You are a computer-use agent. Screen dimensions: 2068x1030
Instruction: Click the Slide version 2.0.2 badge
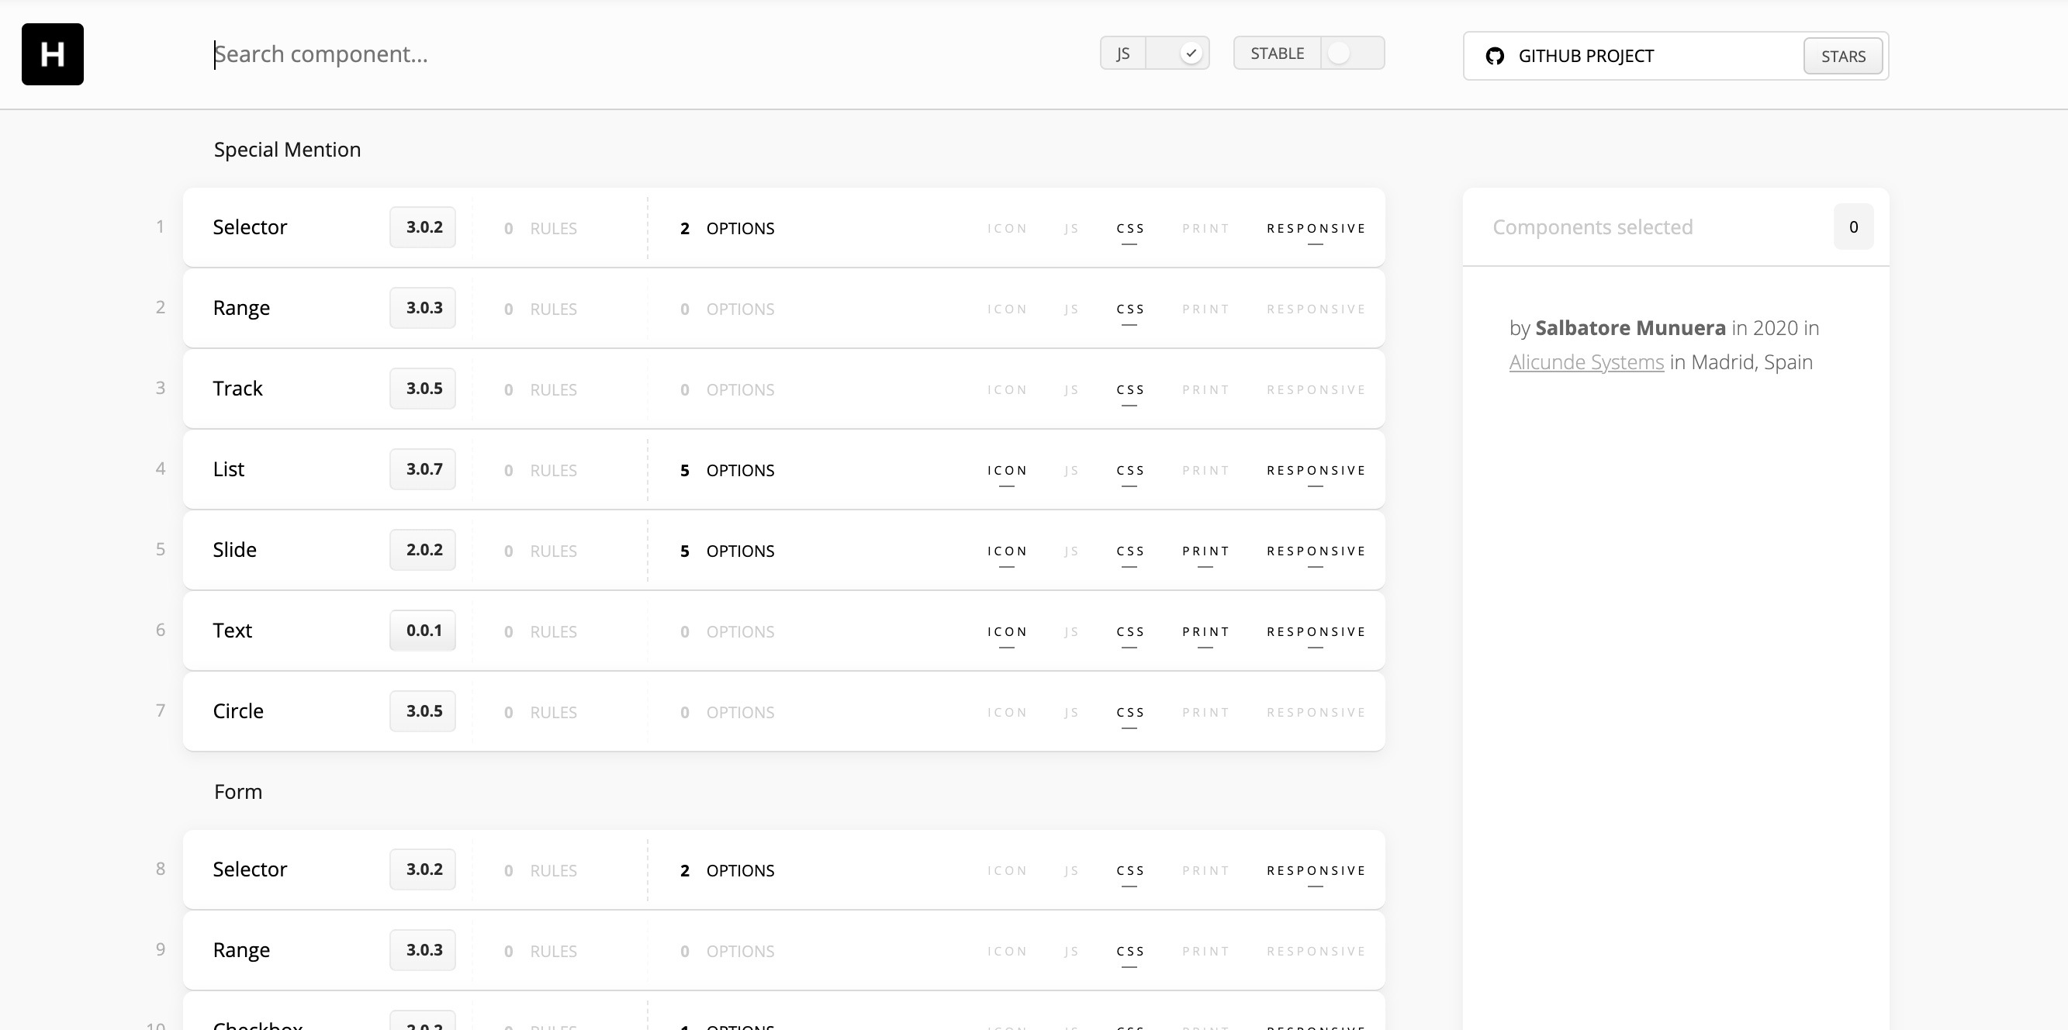[423, 550]
